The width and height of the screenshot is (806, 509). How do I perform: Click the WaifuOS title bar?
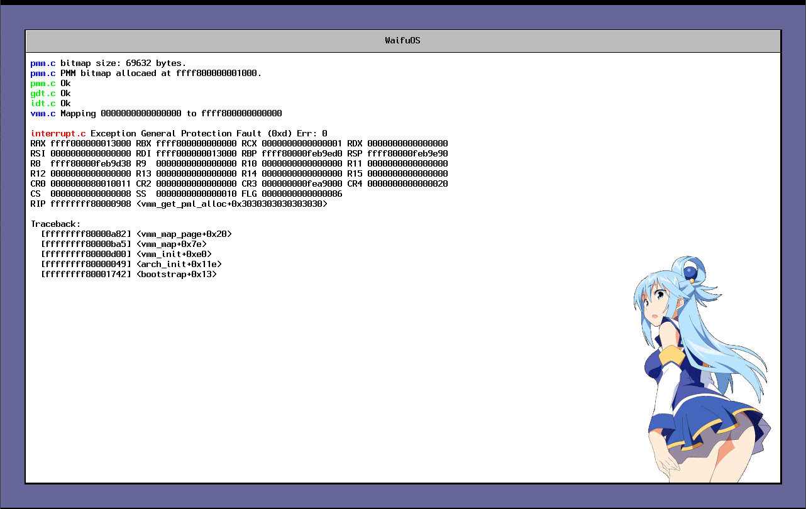click(x=402, y=40)
